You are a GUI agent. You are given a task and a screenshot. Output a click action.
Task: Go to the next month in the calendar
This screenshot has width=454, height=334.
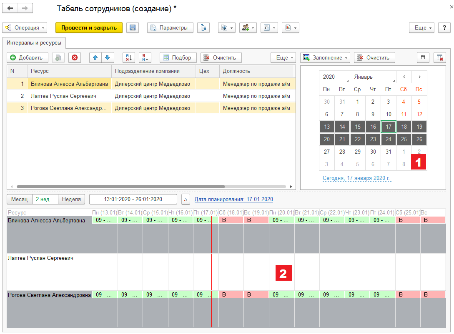419,77
